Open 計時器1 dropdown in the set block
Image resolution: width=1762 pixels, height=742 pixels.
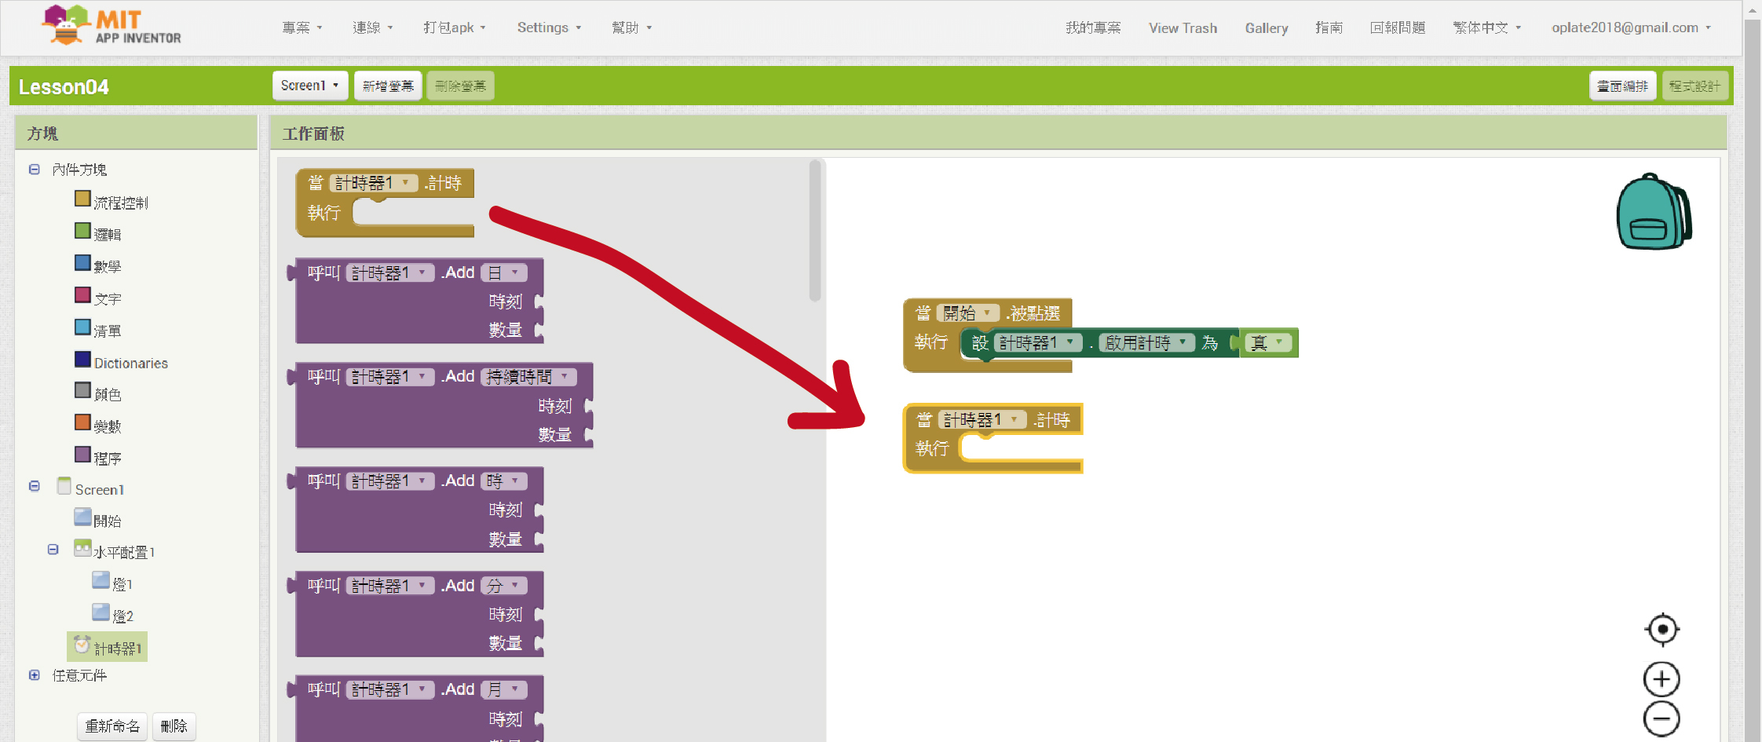[1037, 342]
